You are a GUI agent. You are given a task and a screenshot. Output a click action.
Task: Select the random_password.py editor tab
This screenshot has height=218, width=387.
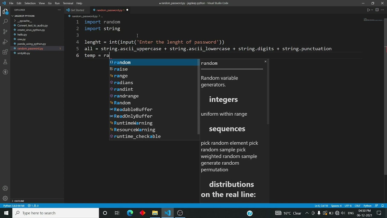(x=110, y=10)
